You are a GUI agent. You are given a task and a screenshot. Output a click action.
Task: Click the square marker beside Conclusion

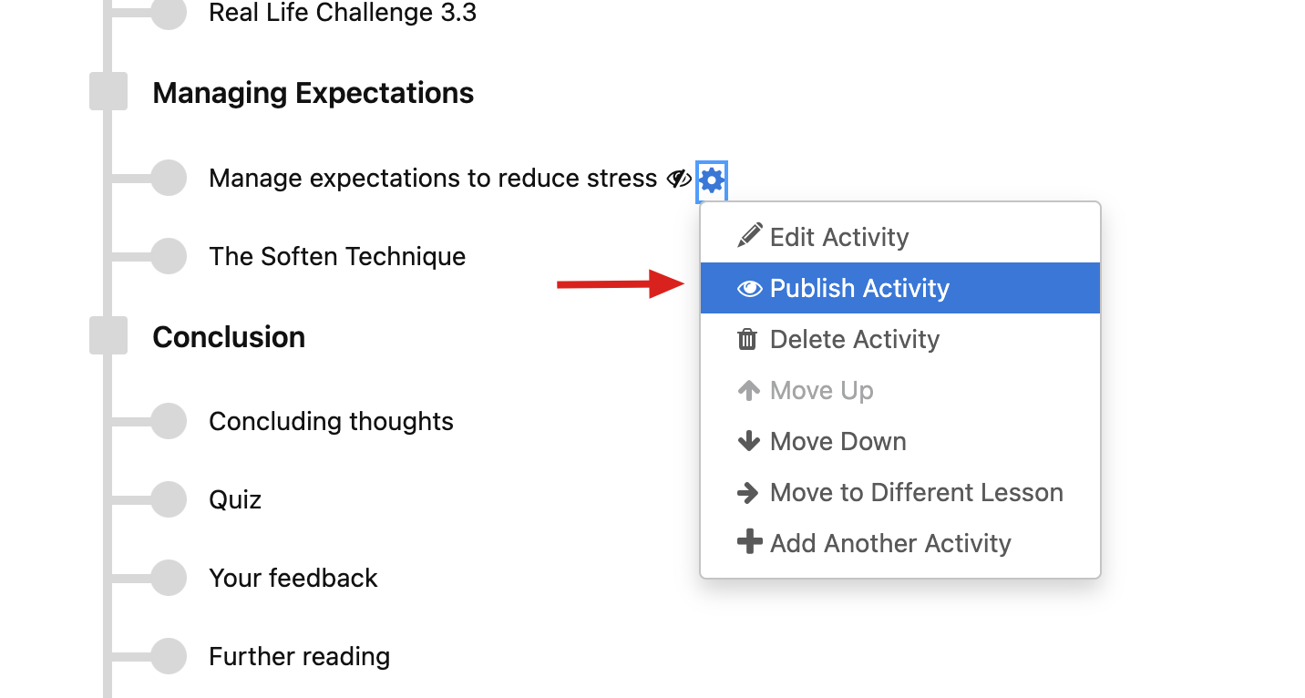tap(108, 336)
